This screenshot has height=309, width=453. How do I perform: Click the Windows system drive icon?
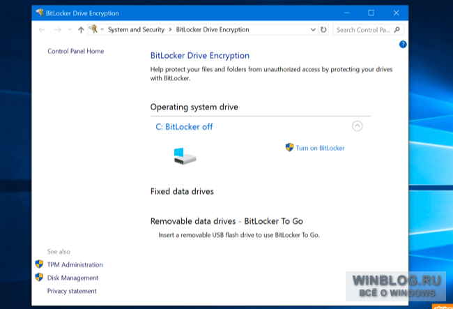point(185,156)
